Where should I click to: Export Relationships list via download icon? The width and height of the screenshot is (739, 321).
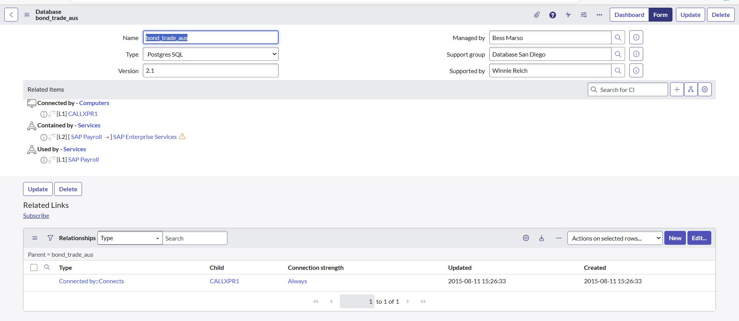click(542, 238)
